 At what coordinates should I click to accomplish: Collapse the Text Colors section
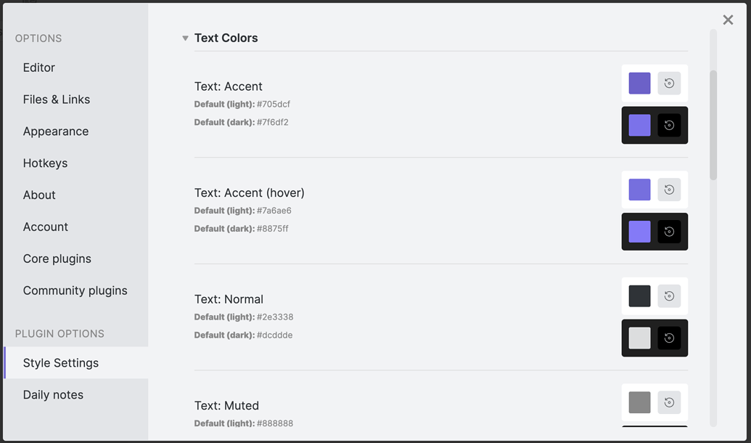coord(185,38)
